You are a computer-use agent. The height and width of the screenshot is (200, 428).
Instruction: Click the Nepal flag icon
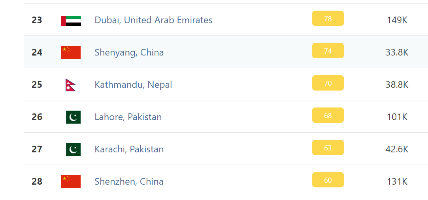(x=70, y=85)
